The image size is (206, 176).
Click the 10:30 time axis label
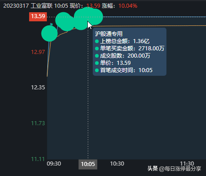tap(117, 164)
